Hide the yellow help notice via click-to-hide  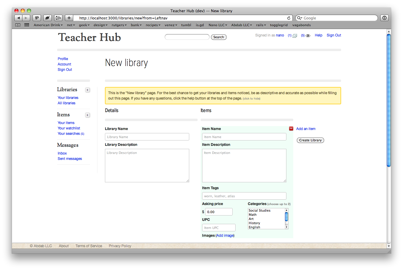251,99
